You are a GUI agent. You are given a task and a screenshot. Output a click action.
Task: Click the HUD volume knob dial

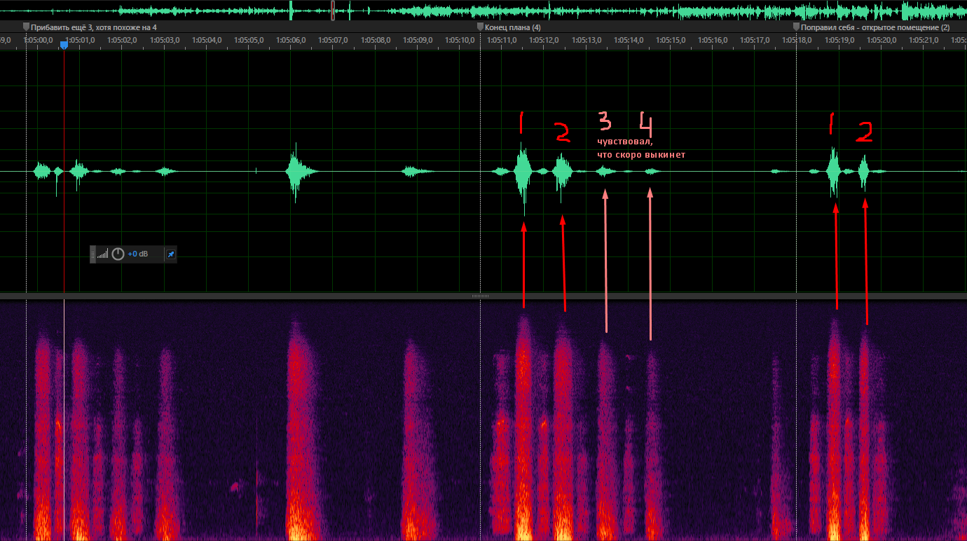click(118, 254)
